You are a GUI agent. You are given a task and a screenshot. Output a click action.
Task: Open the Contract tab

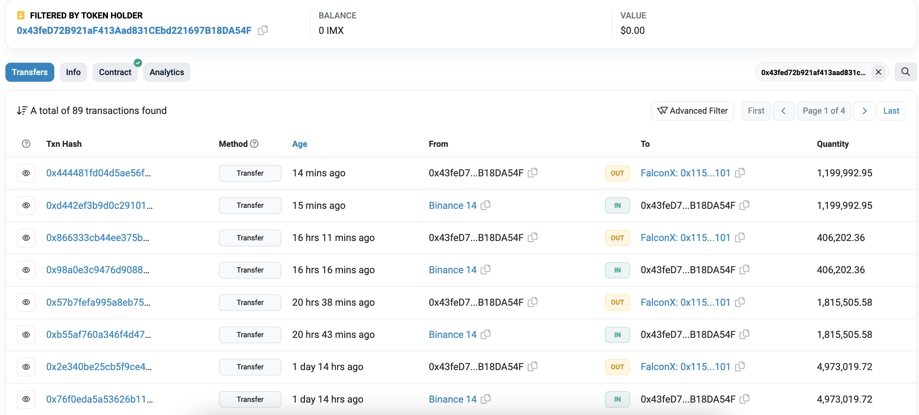[115, 72]
